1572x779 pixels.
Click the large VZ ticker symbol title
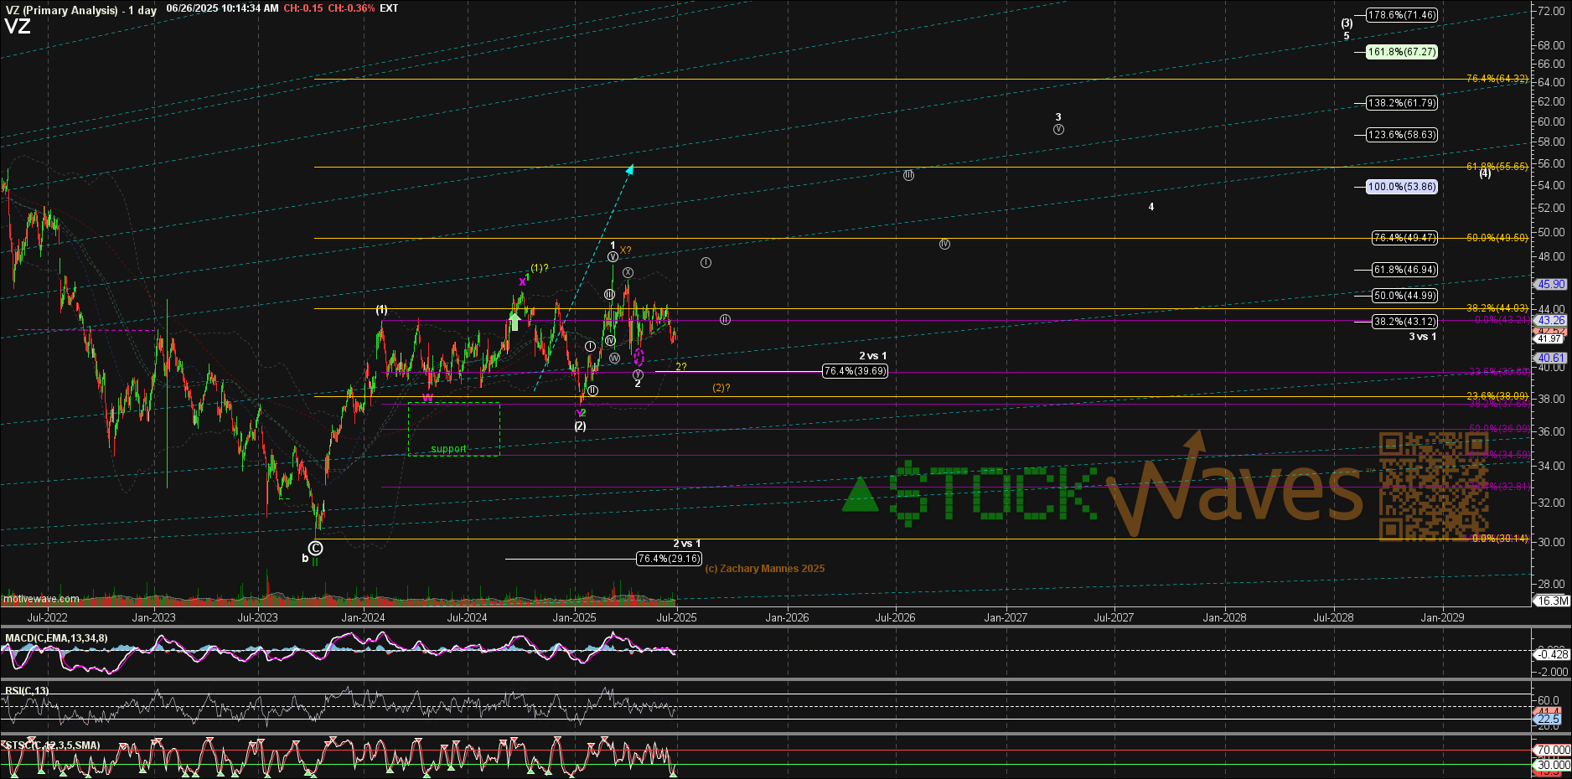(x=18, y=26)
